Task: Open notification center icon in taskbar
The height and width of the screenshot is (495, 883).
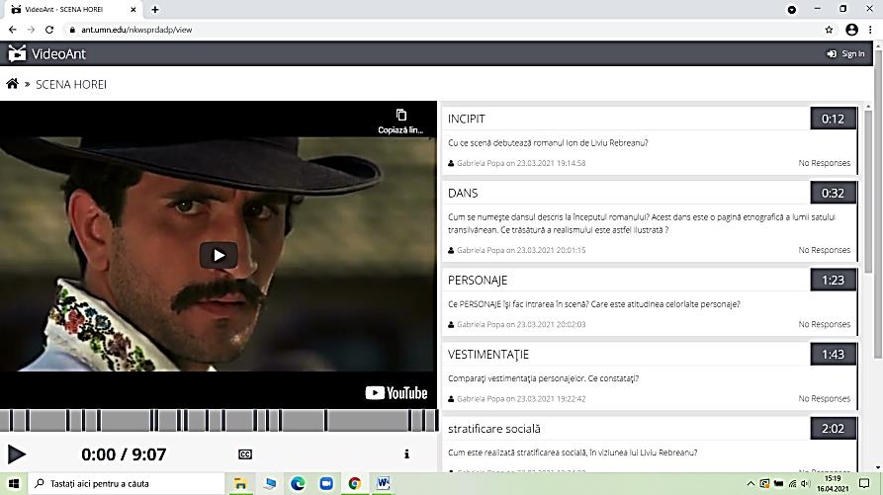Action: point(864,484)
